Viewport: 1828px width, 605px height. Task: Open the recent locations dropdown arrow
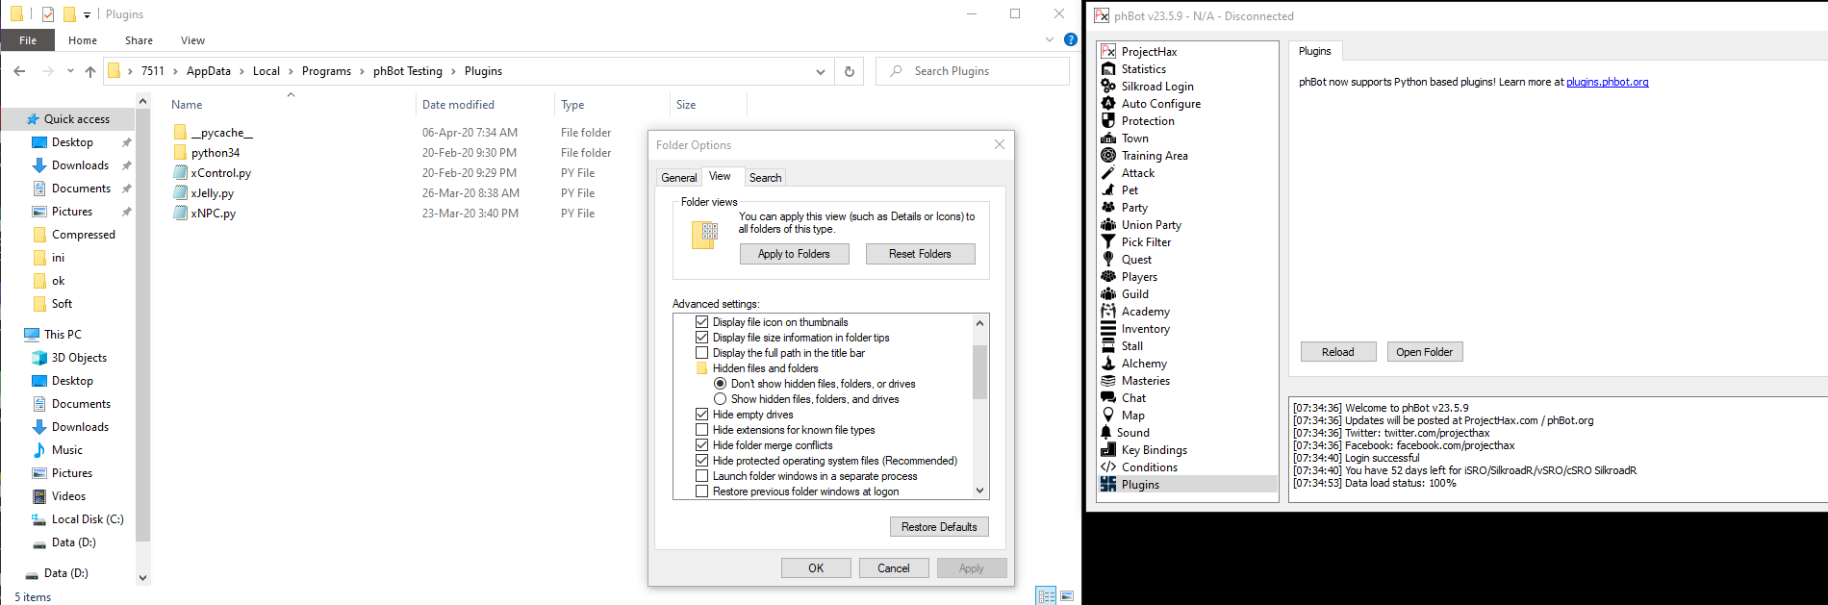coord(70,71)
